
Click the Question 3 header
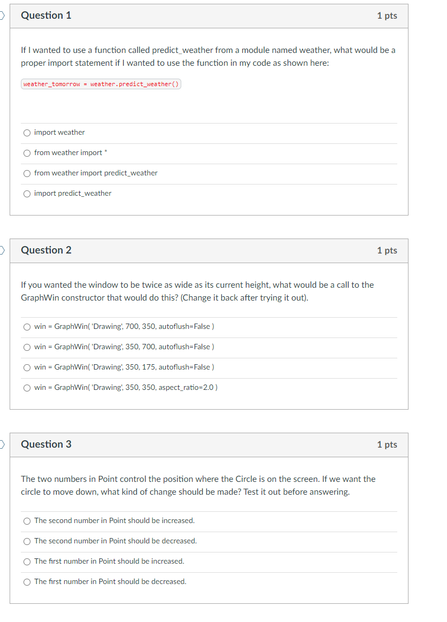pyautogui.click(x=46, y=444)
